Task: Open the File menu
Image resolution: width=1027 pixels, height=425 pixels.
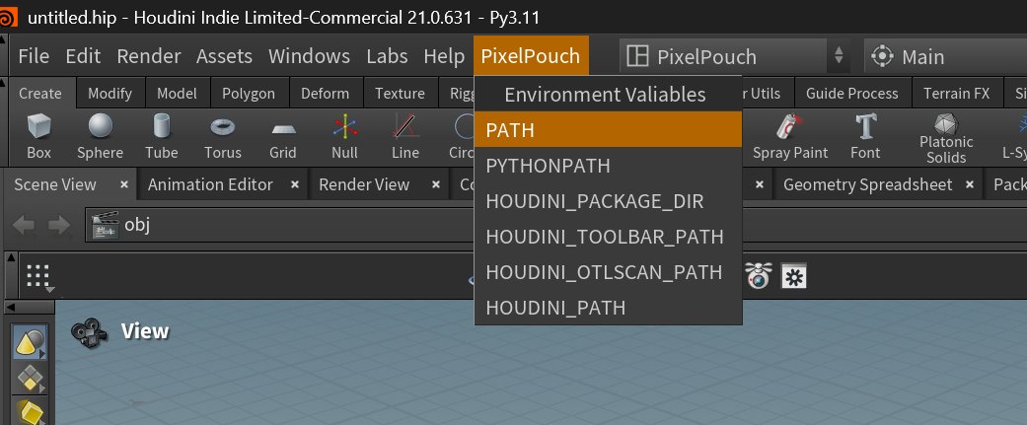Action: pos(35,56)
